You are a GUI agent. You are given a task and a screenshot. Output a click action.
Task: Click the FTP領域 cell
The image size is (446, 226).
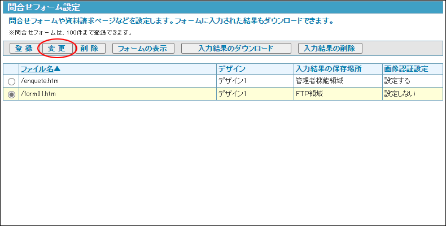(309, 94)
